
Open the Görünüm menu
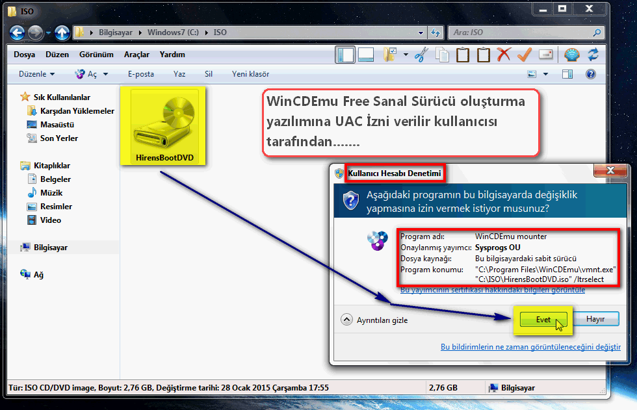96,55
